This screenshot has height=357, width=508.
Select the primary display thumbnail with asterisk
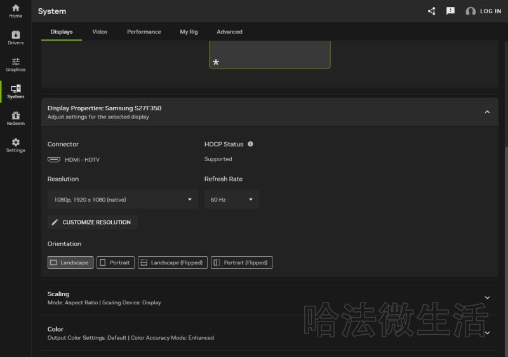269,55
